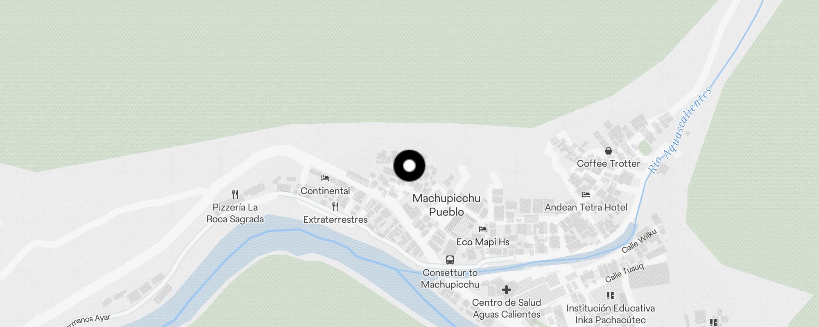The image size is (819, 327).
Task: Click the Rio Aguascalientes river label
Action: 680,130
